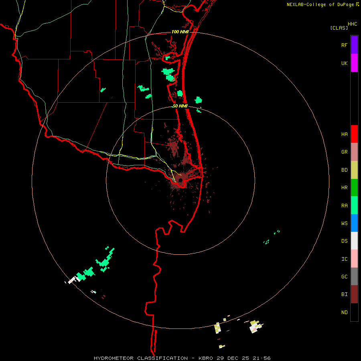Click the "100 NMI" range ring label
The image size is (361, 361).
coord(180,32)
